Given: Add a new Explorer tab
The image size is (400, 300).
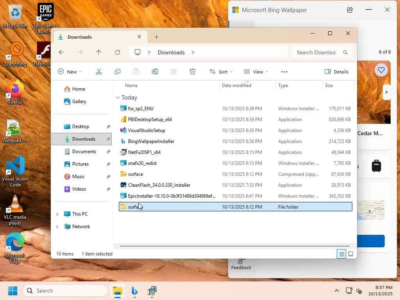Looking at the screenshot, I should click(157, 37).
